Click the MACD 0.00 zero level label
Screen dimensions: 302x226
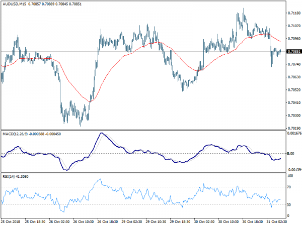click(x=290, y=153)
